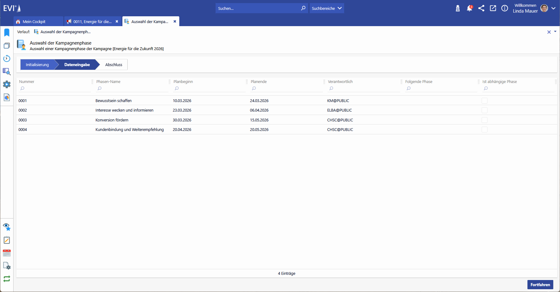Click the bookmark icon in left sidebar
560x292 pixels.
(7, 33)
